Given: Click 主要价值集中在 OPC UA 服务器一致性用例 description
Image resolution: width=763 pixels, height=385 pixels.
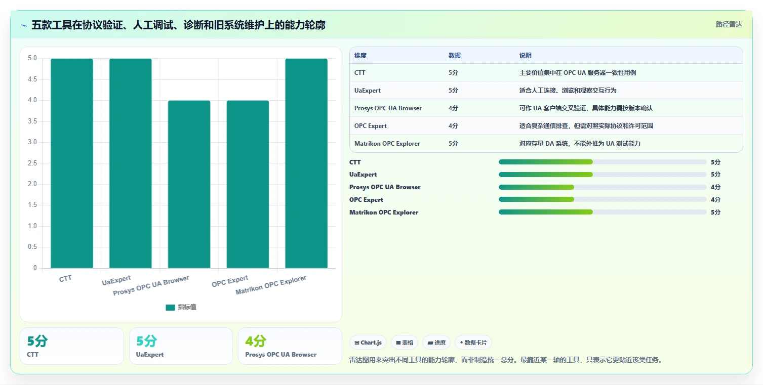Looking at the screenshot, I should click(x=578, y=73).
